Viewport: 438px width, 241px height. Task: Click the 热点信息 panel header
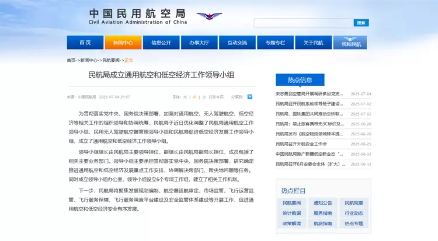(300, 80)
